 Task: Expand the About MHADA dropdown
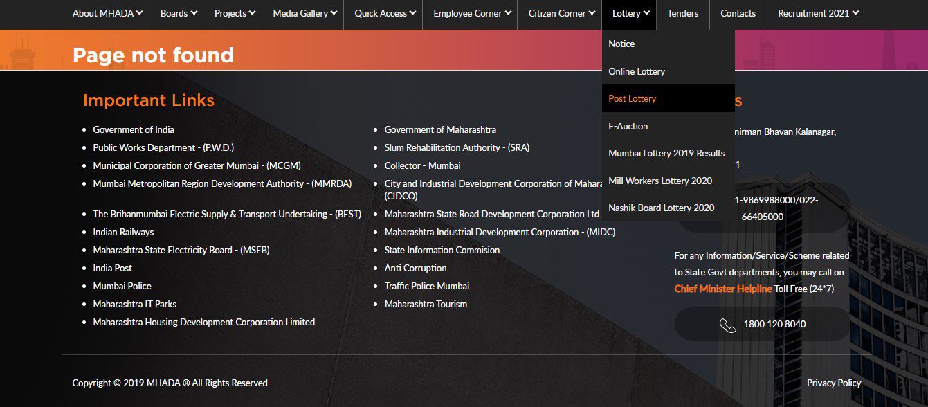107,13
